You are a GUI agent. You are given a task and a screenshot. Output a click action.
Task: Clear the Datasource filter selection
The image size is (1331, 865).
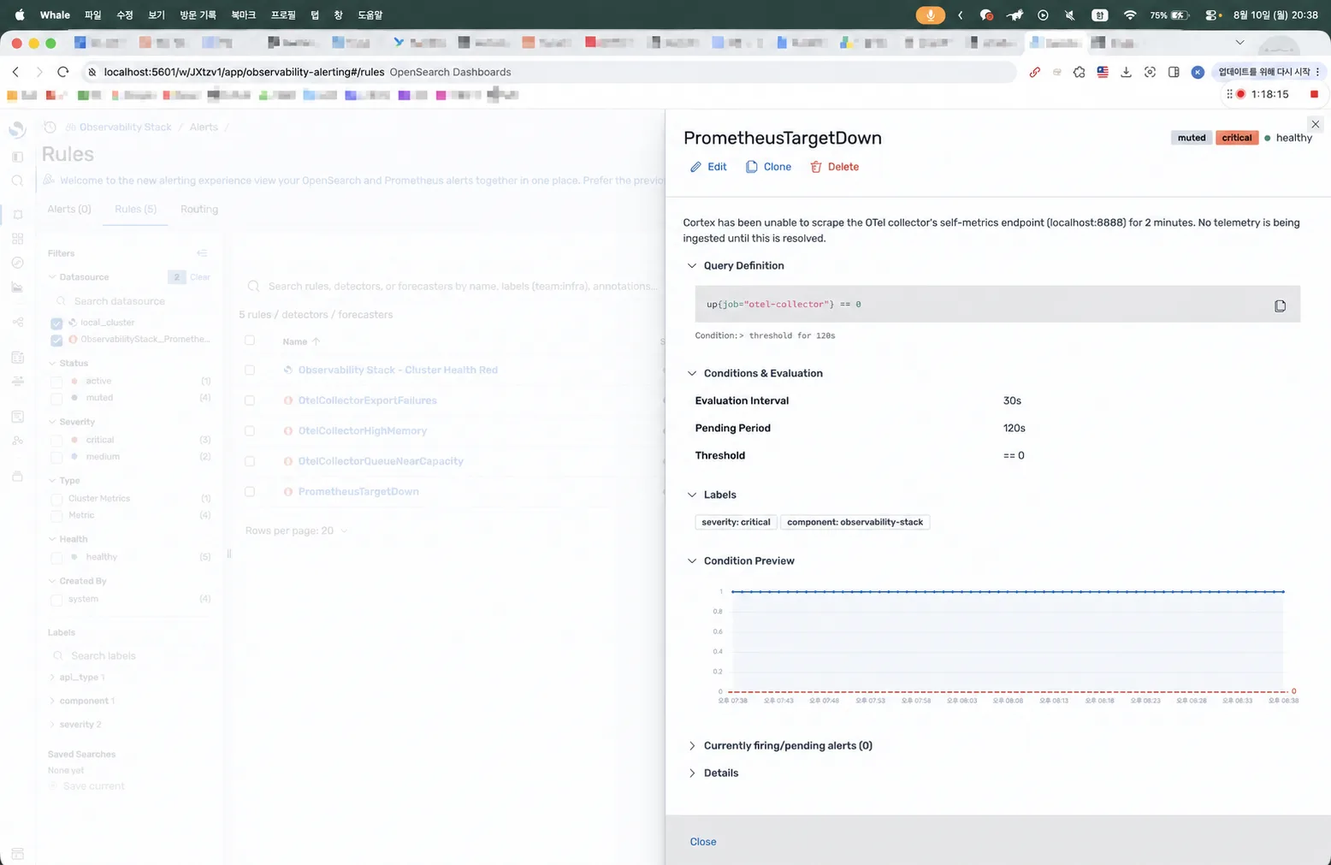[200, 277]
